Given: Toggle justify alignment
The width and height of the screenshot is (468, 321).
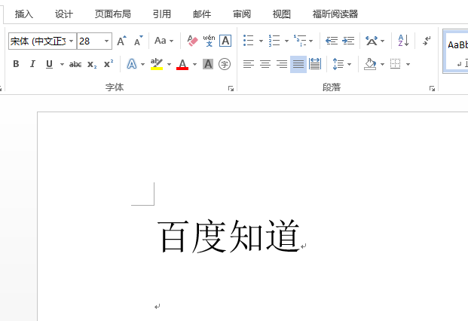Looking at the screenshot, I should [x=298, y=64].
